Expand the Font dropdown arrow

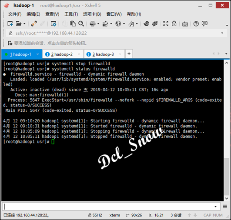(137, 23)
